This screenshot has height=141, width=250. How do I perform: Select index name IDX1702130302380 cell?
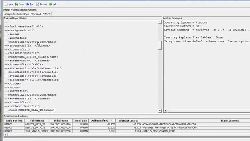[61, 131]
